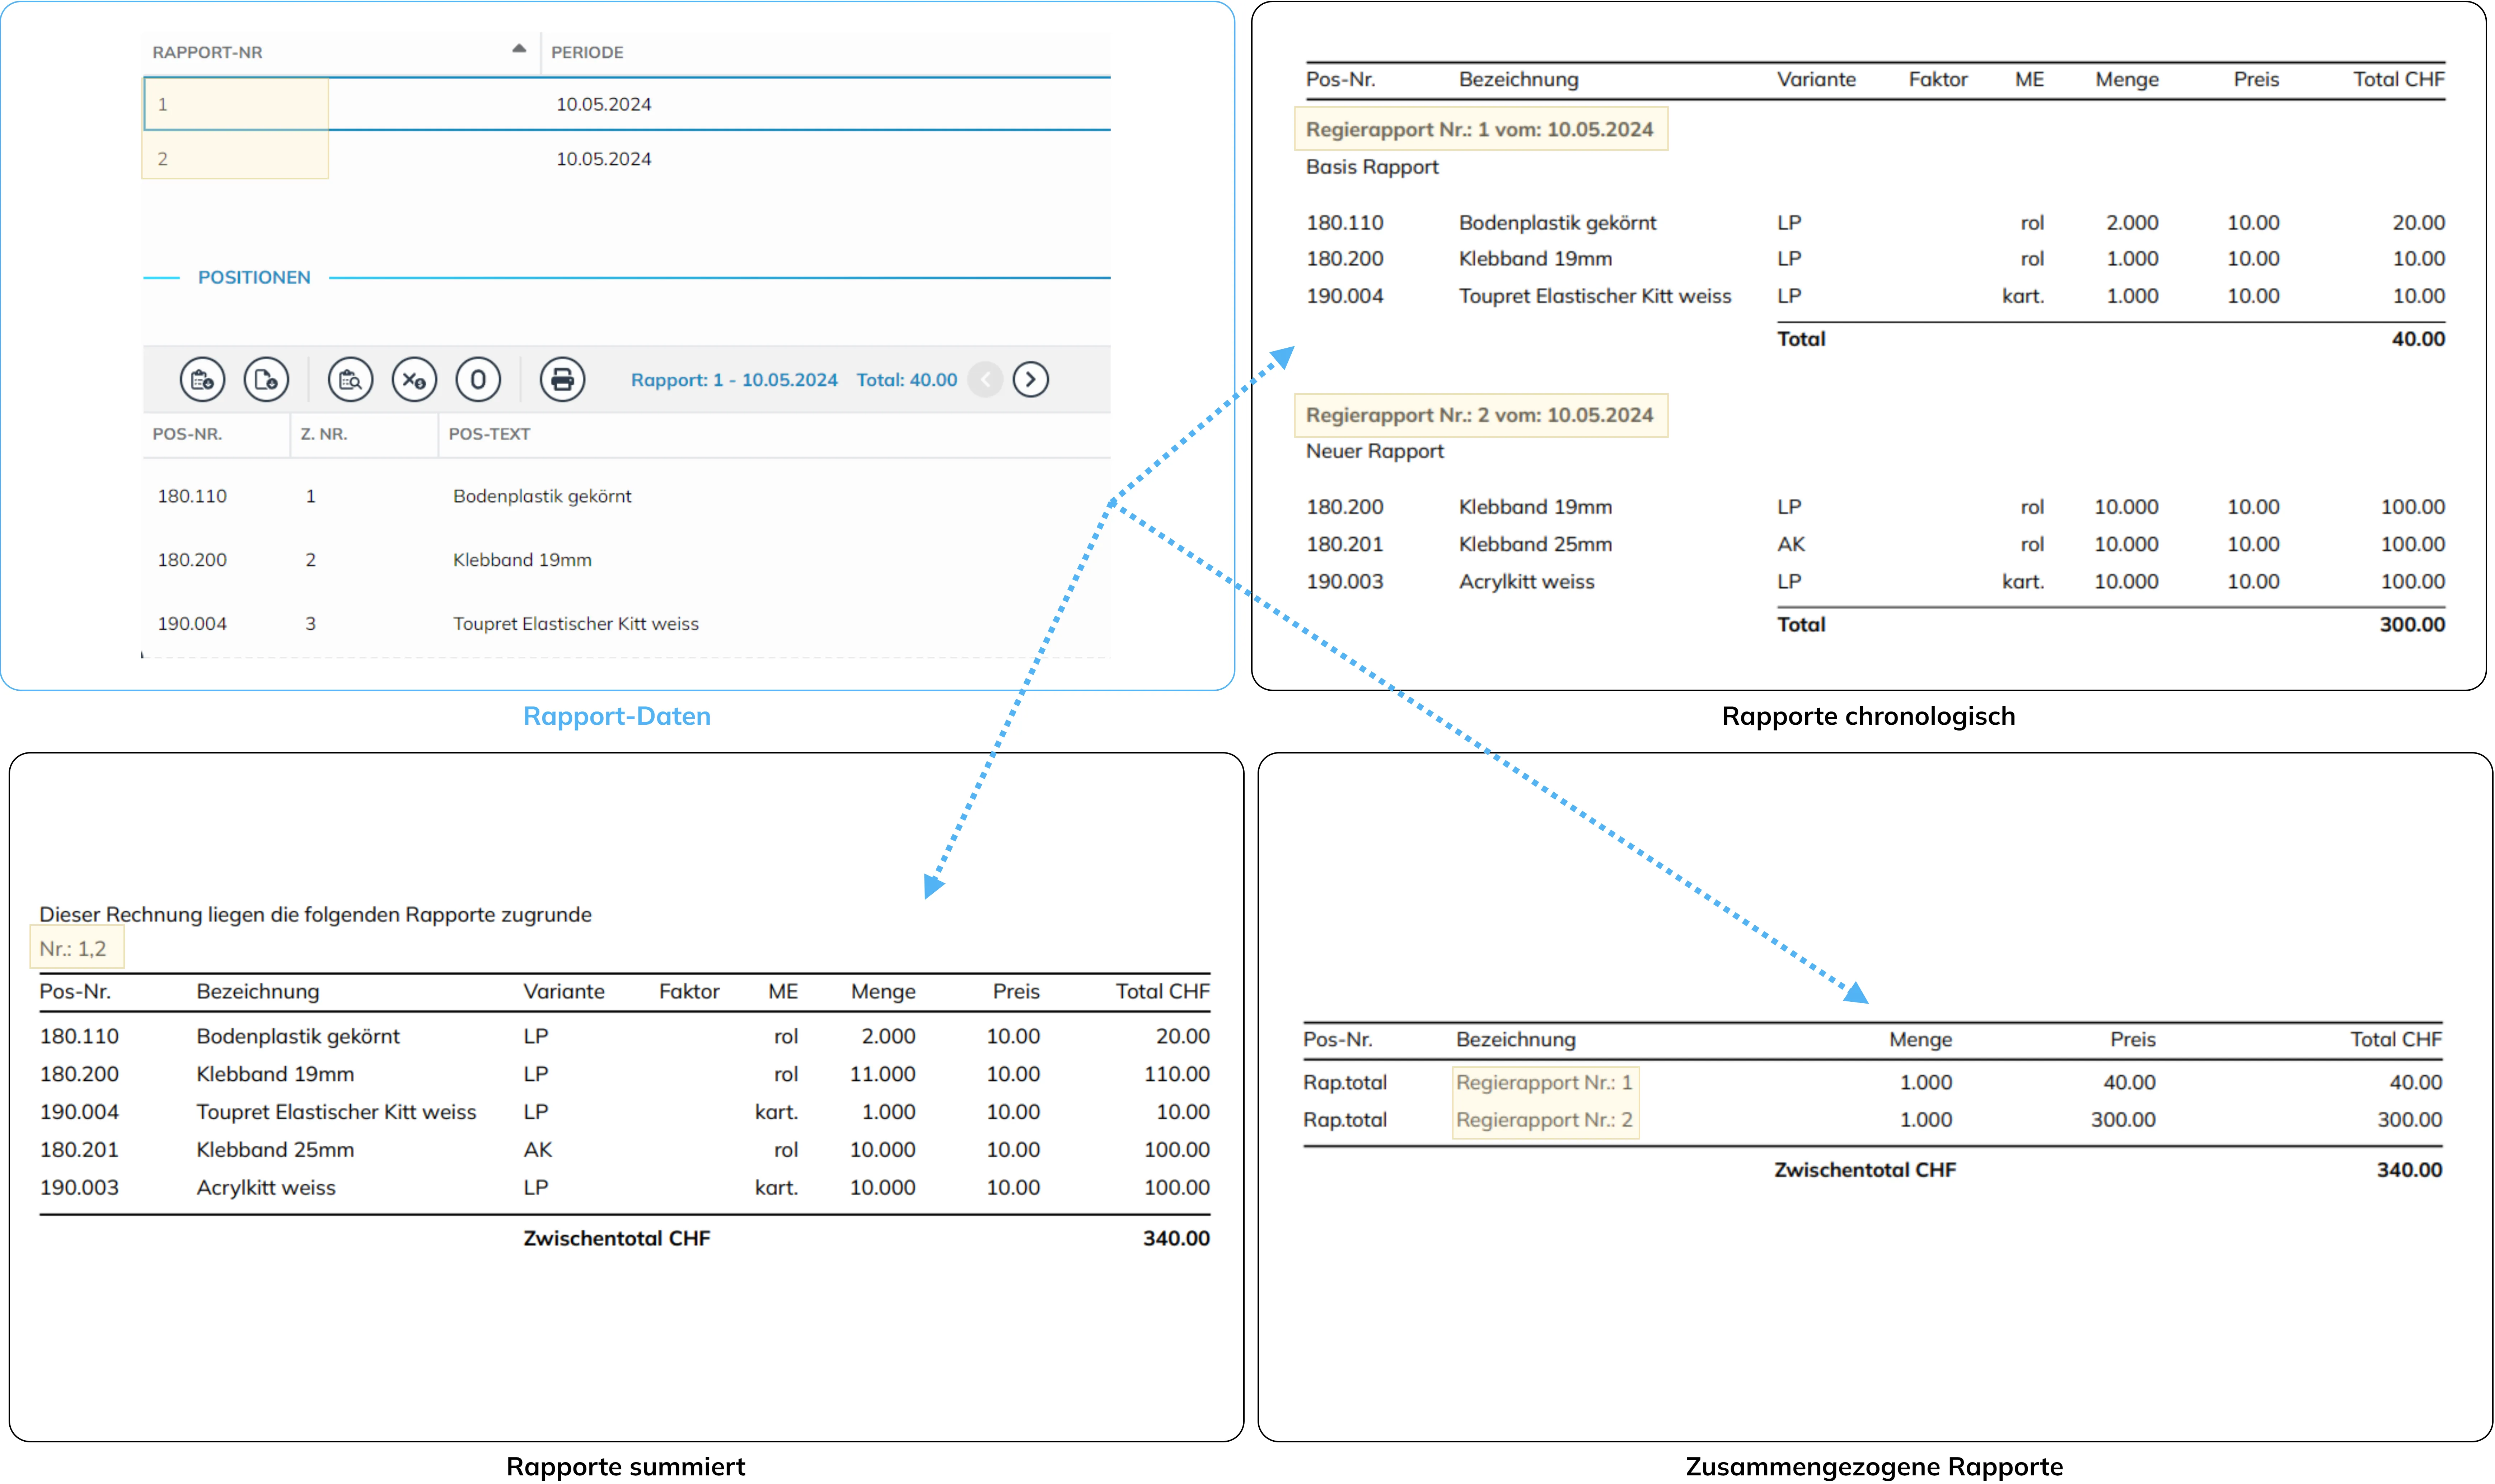Click 'Acrylkitt weiss' in the chronological report
The height and width of the screenshot is (1484, 2495).
point(1526,582)
